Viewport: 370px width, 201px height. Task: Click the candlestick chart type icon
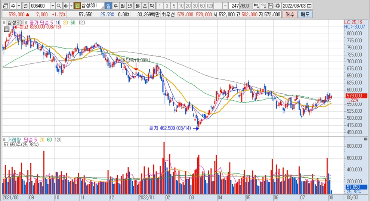(256, 6)
